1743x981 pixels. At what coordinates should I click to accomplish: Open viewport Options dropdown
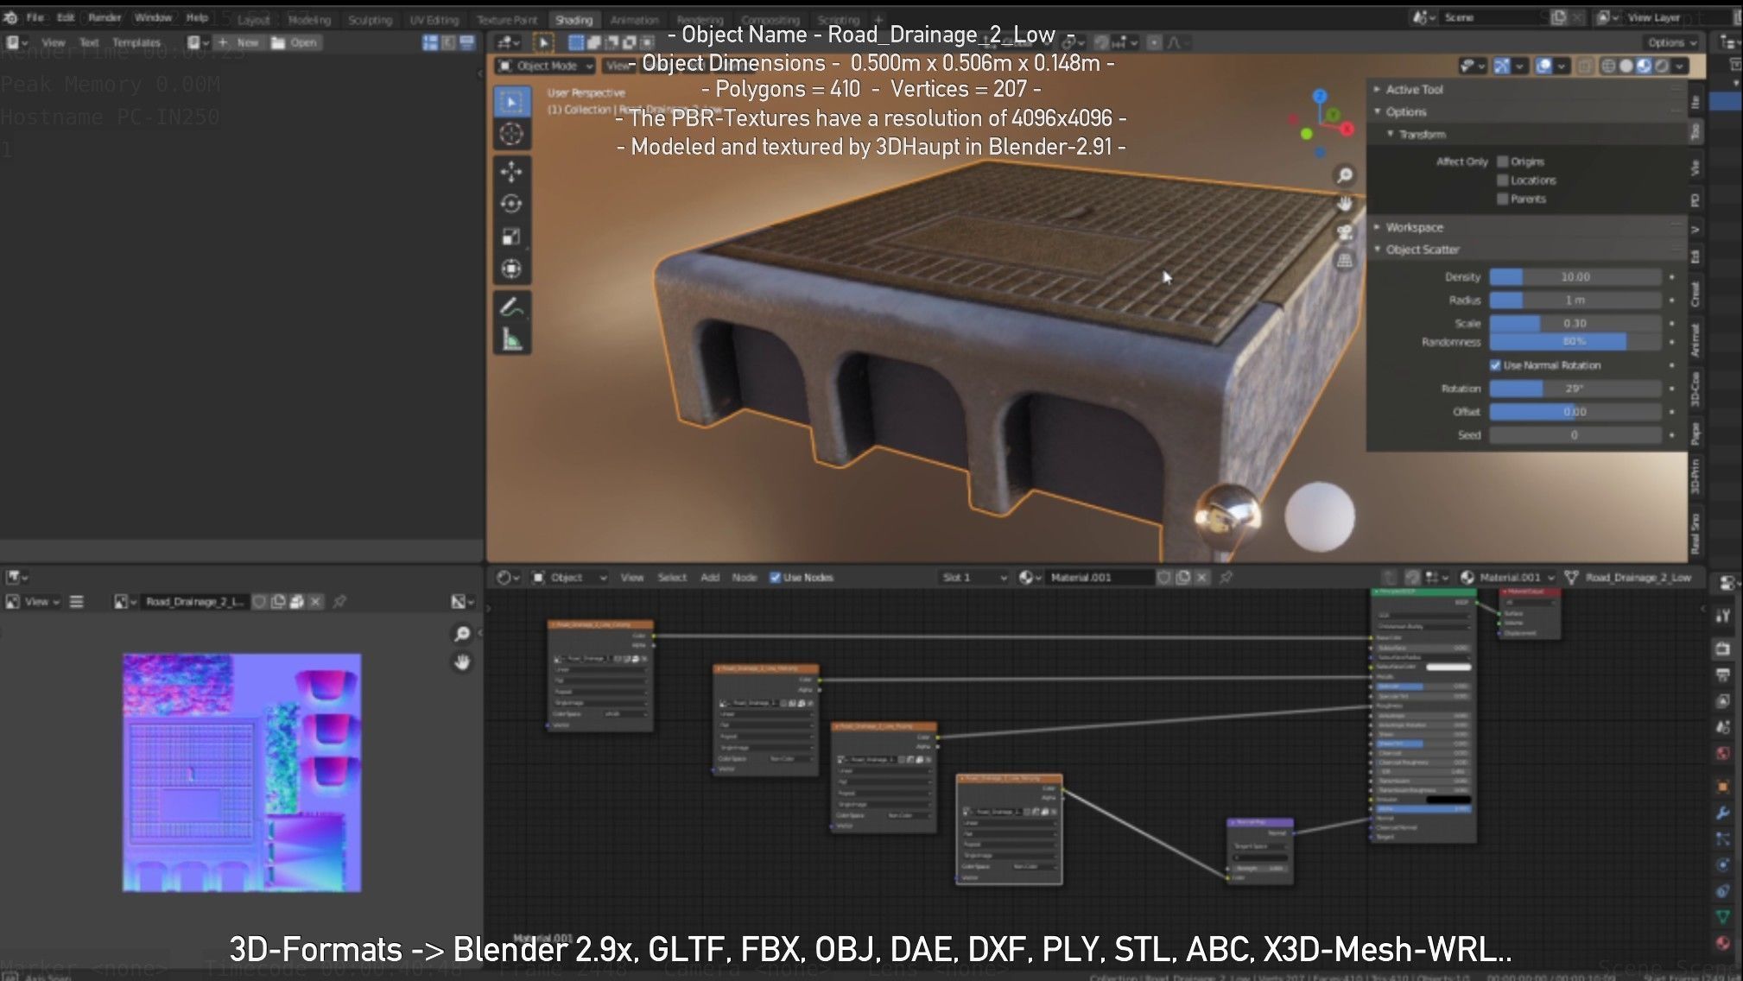[x=1672, y=42]
